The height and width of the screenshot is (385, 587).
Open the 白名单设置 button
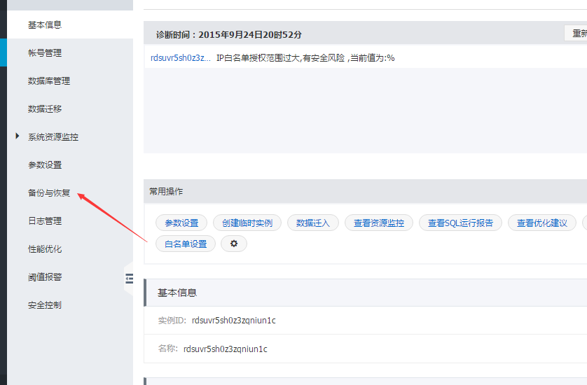coord(186,244)
